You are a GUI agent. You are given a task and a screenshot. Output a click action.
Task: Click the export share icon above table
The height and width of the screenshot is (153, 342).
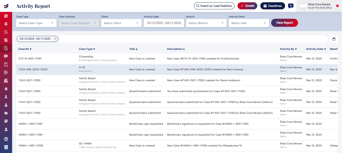[x=334, y=39]
